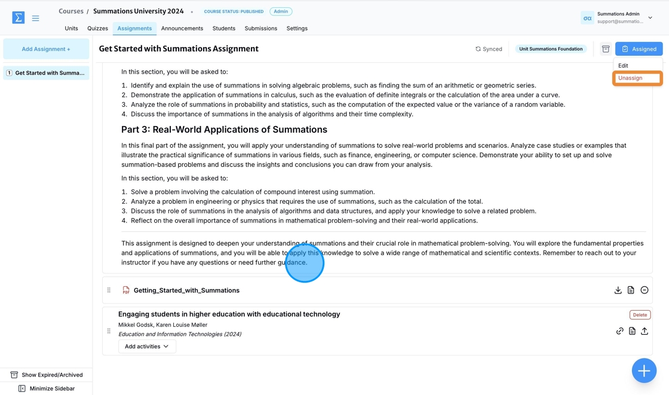
Task: Click the Course Status: Published label
Action: [234, 11]
